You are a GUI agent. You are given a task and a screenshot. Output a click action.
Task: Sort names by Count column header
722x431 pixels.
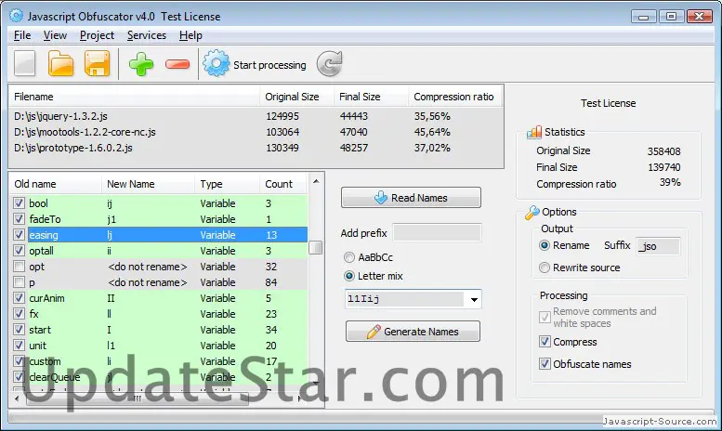(x=283, y=184)
